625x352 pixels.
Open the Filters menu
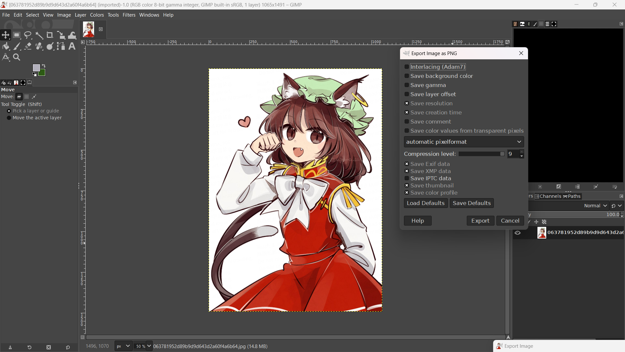tap(129, 15)
